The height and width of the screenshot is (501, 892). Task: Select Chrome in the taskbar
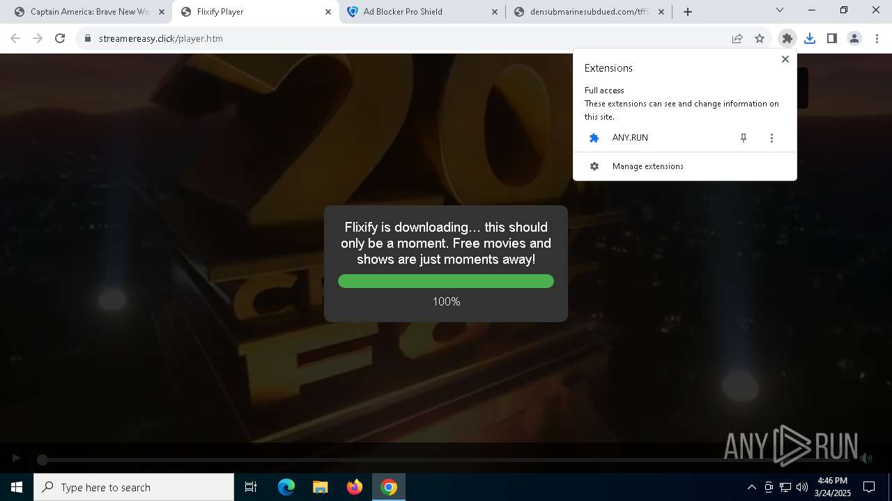(x=389, y=487)
